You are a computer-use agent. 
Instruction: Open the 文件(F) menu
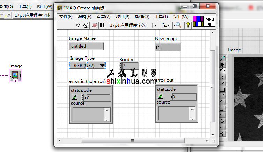tap(66, 17)
